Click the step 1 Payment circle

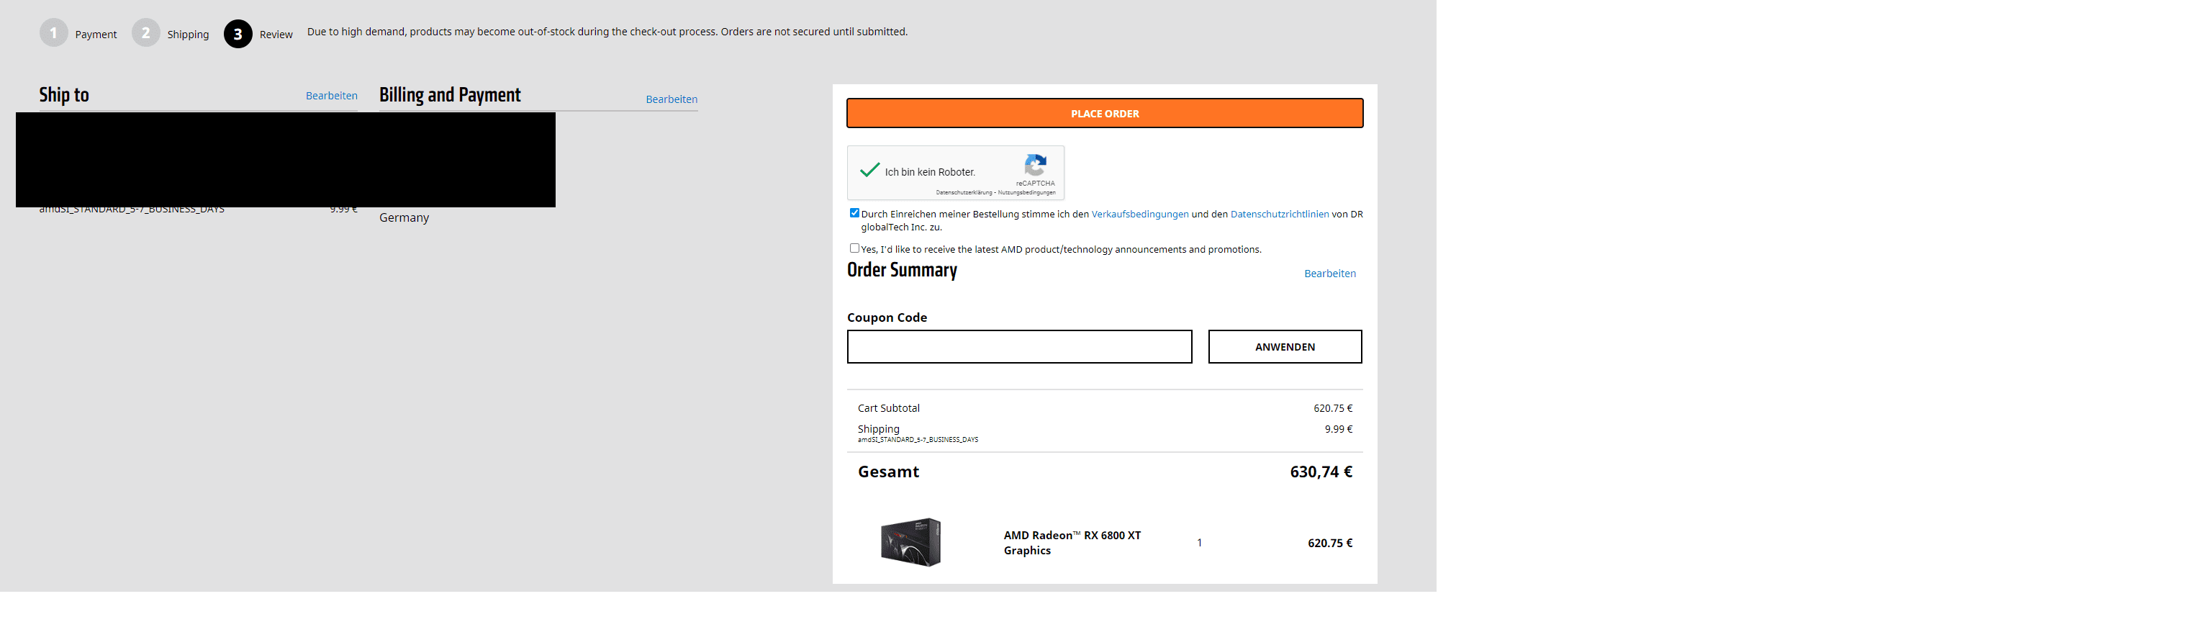click(53, 34)
